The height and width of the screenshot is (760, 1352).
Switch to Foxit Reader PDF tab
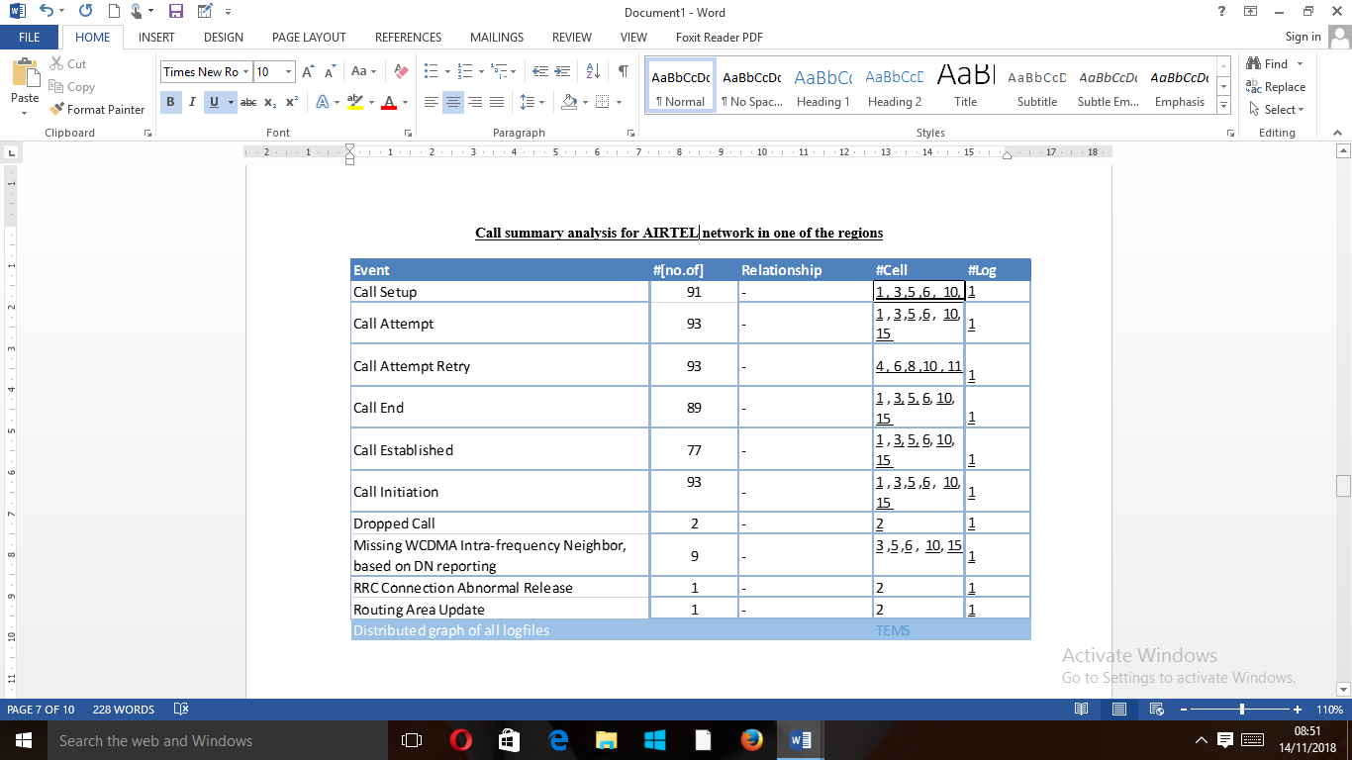[x=720, y=38]
